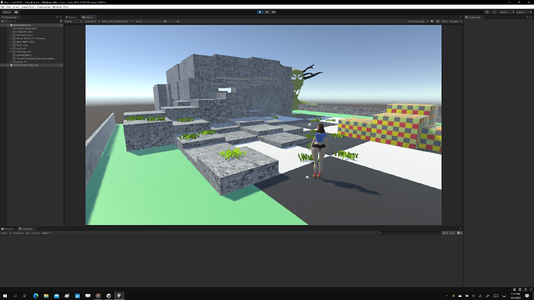The image size is (534, 300).
Task: Switch to the Project tab
Action: click(x=8, y=229)
